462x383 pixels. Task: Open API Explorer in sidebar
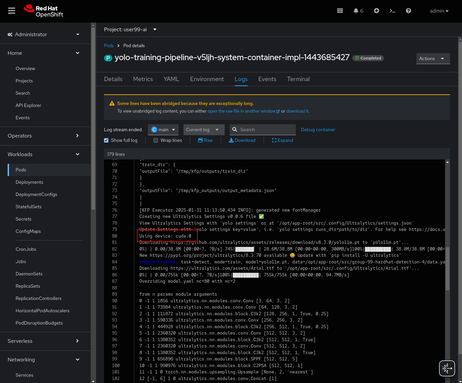(28, 105)
